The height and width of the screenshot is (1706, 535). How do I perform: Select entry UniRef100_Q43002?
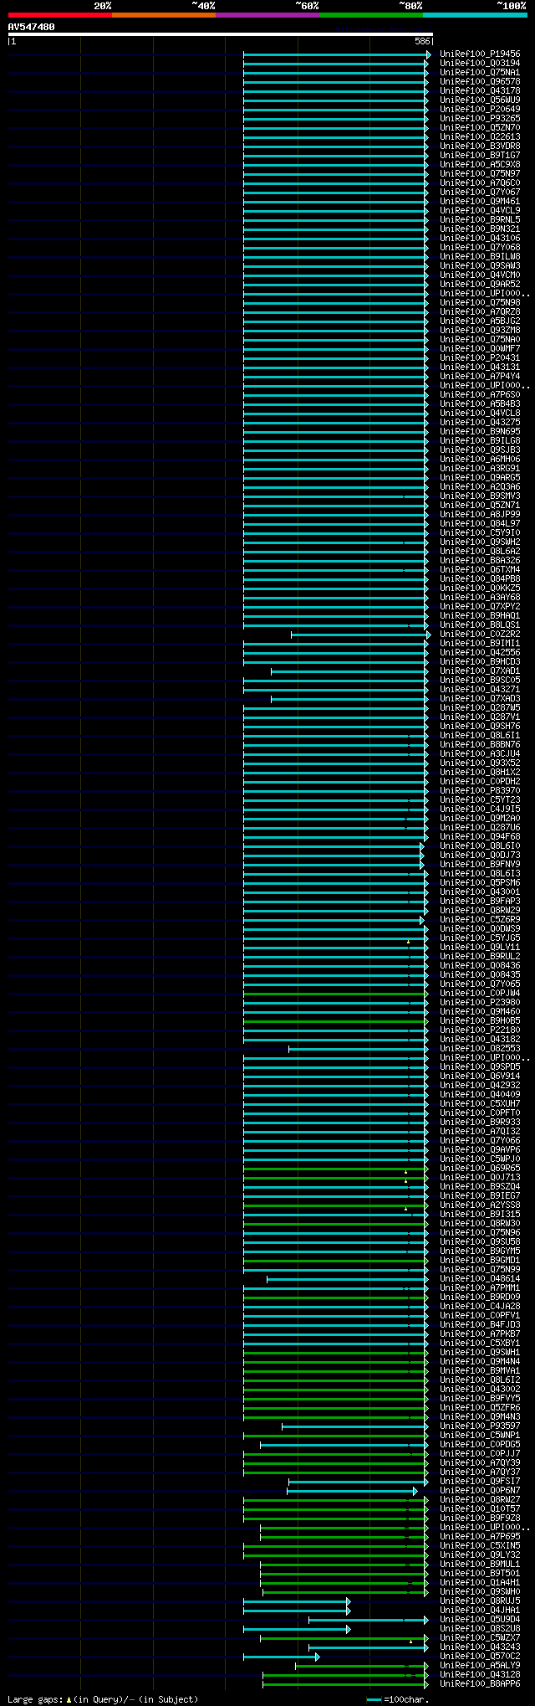(480, 1390)
